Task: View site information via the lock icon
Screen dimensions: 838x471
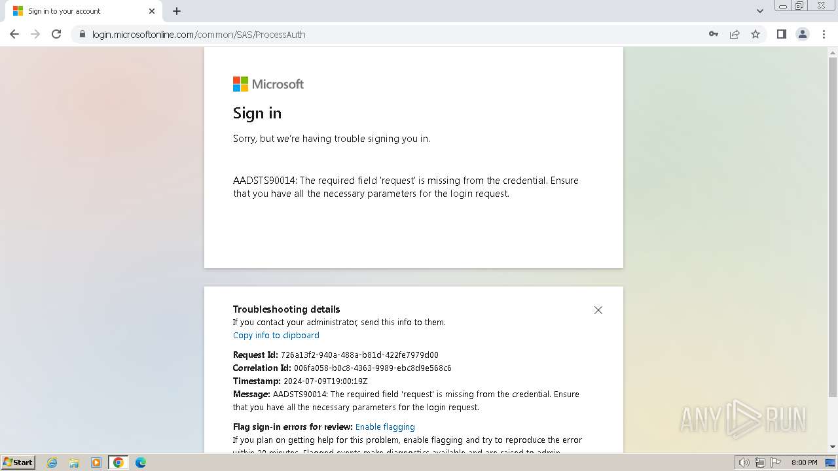Action: coord(82,35)
